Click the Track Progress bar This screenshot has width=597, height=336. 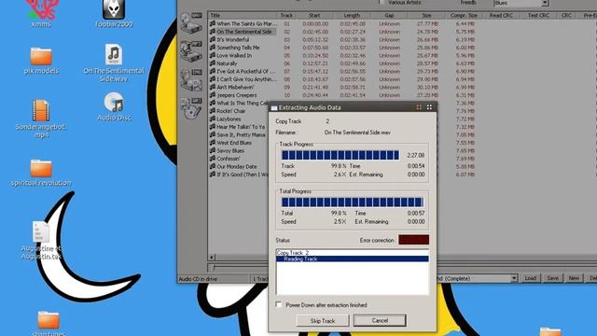click(340, 155)
